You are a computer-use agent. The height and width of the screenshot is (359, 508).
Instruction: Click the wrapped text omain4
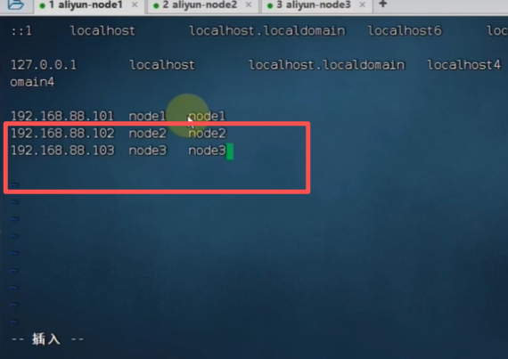coord(32,82)
